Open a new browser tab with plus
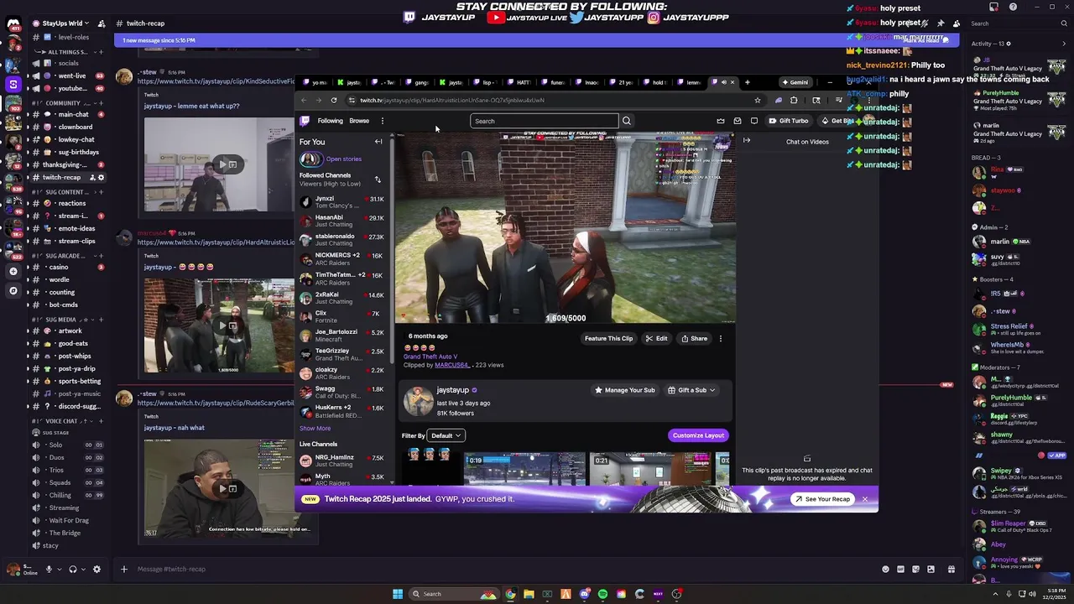Image resolution: width=1074 pixels, height=604 pixels. [747, 82]
